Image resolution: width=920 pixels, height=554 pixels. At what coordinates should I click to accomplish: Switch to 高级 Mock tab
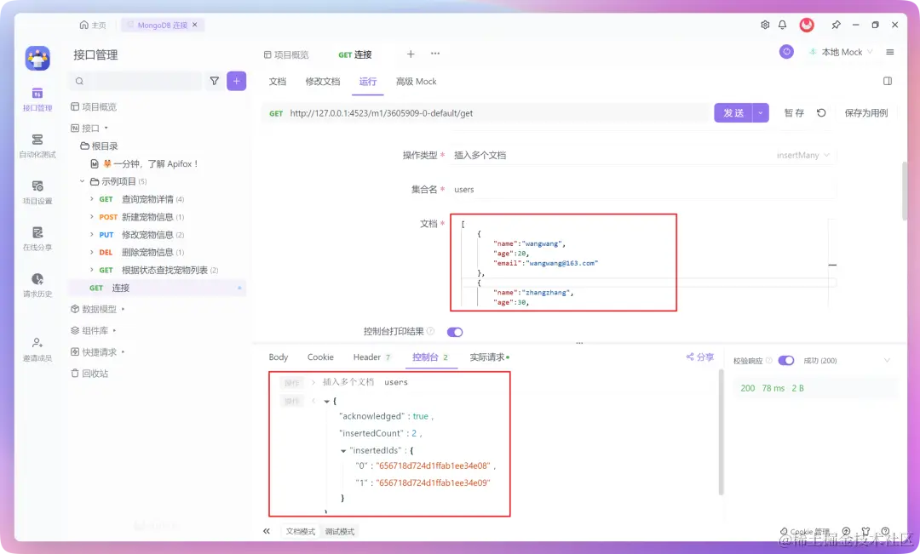(x=416, y=82)
